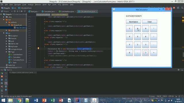Expand the Exception package
184x103 pixels.
(6, 36)
